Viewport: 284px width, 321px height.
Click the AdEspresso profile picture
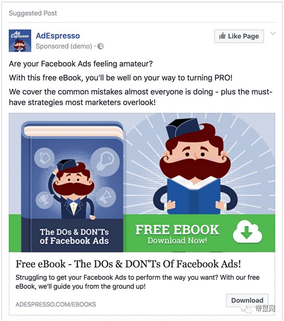click(20, 40)
